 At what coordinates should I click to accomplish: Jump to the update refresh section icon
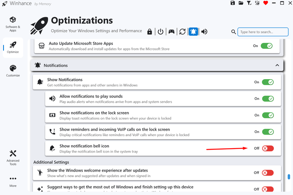182,32
